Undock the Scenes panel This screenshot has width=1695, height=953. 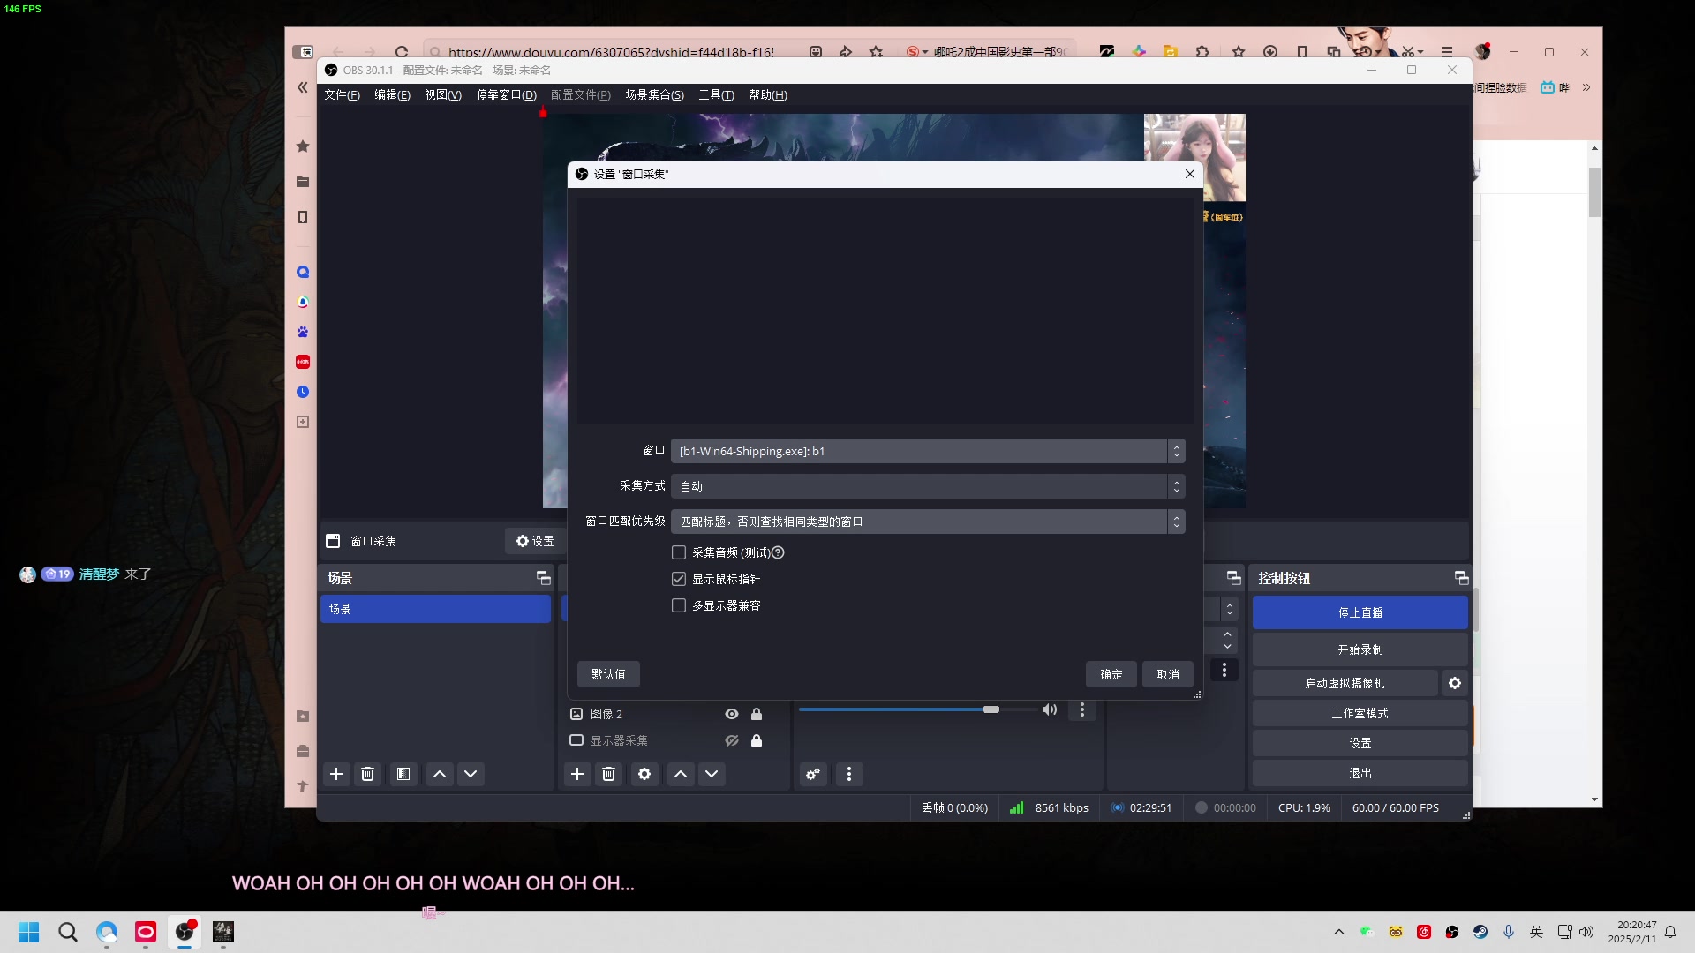point(544,578)
